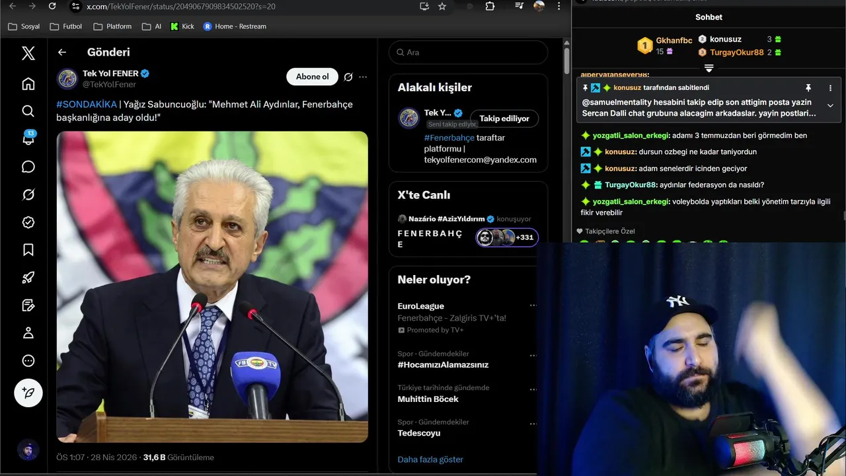The width and height of the screenshot is (846, 476).
Task: Open account avatar at sidebar bottom
Action: click(x=28, y=450)
